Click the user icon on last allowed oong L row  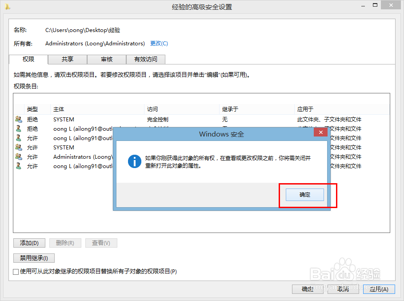(x=18, y=166)
